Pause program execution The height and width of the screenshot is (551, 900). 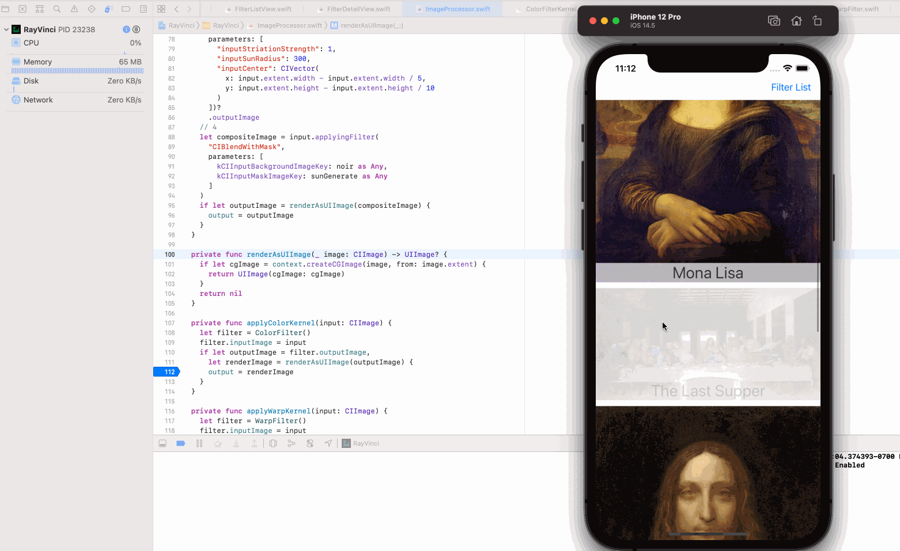(x=199, y=443)
